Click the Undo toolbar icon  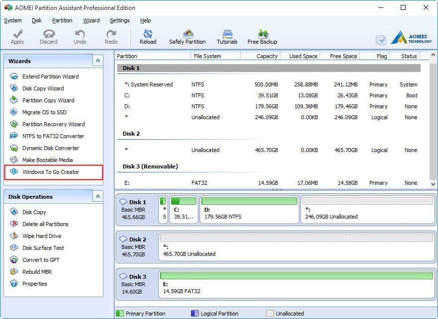tap(80, 37)
